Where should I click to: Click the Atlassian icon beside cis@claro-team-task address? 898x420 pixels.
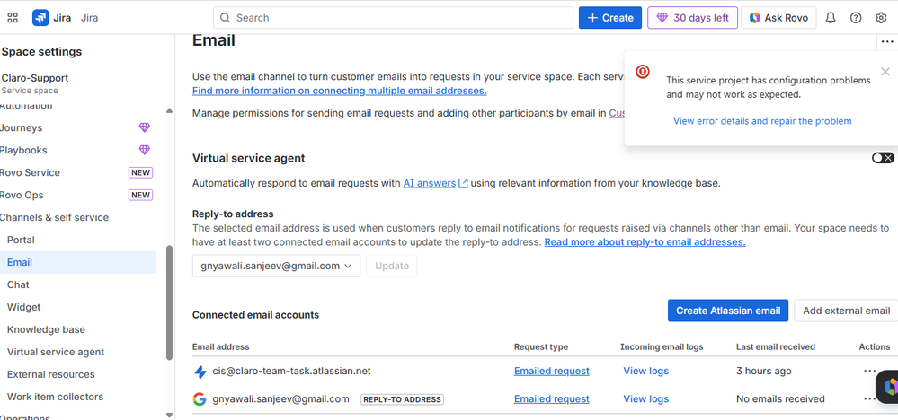tap(200, 372)
